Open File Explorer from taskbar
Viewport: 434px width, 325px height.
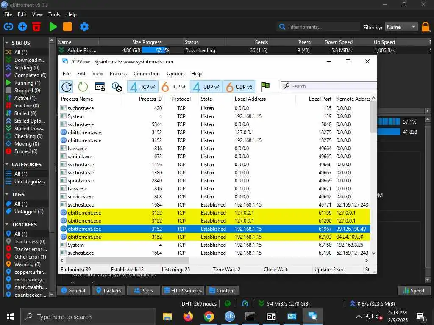click(167, 317)
